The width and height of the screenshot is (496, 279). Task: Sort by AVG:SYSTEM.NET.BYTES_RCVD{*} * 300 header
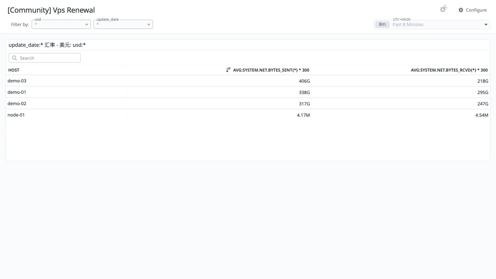pyautogui.click(x=449, y=70)
